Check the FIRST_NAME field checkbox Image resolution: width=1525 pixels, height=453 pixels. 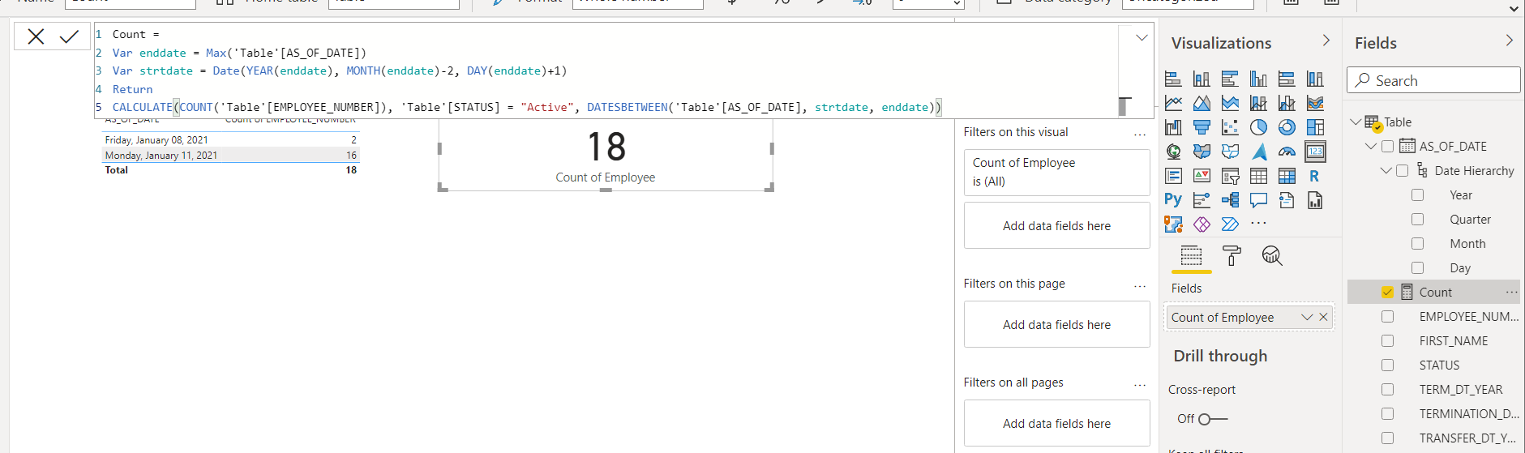coord(1387,341)
